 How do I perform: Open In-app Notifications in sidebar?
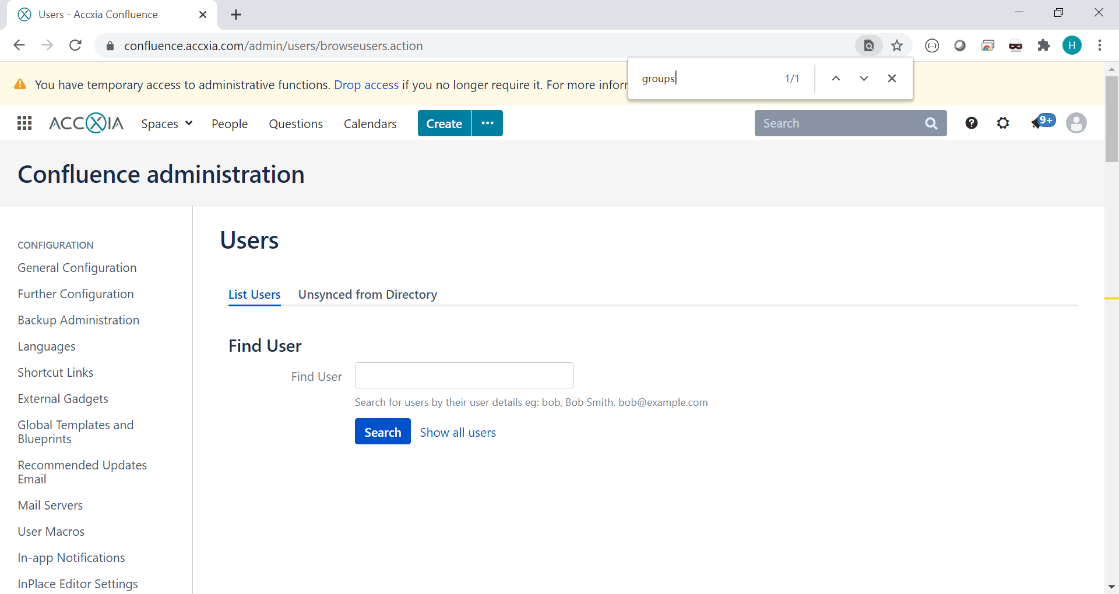[x=71, y=558]
